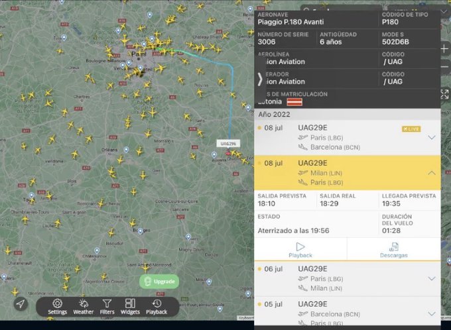
Task: Click the Latvia flag icon
Action: 294,102
